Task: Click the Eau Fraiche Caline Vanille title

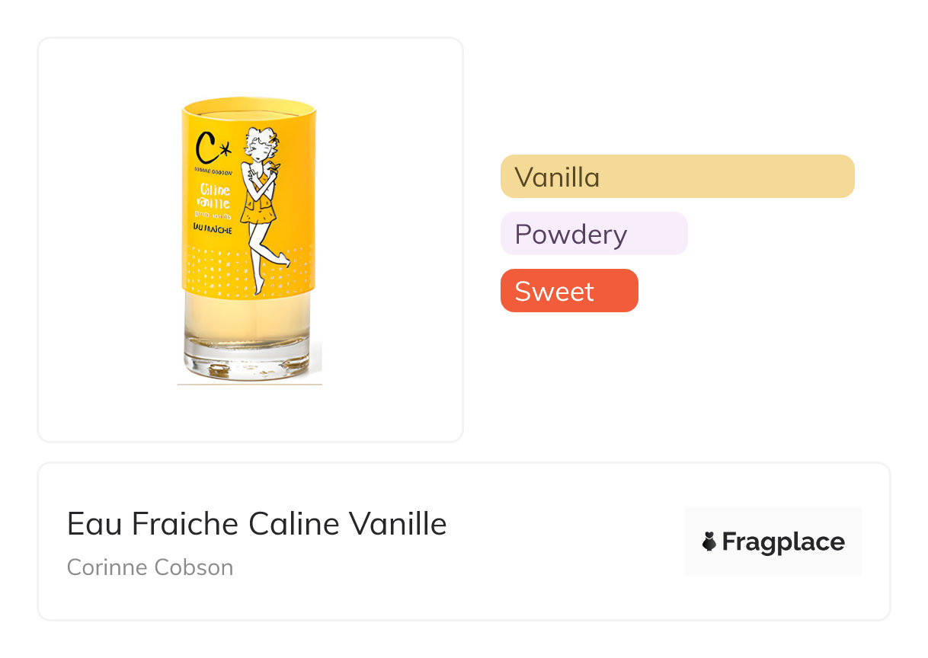Action: [257, 524]
